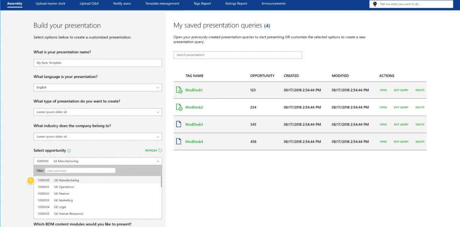The height and width of the screenshot is (227, 460).
Task: Delete the ModDesk4 saved query
Action: pyautogui.click(x=420, y=142)
